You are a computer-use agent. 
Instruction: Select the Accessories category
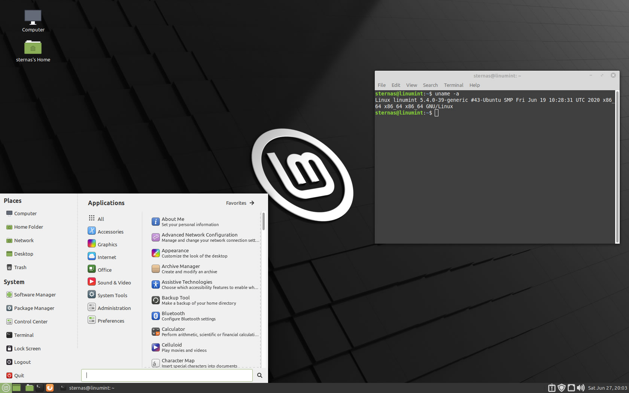106,231
